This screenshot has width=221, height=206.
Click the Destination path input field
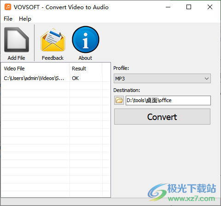coord(168,100)
